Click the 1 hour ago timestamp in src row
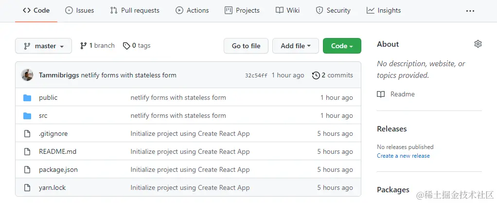The height and width of the screenshot is (203, 497). 337,116
